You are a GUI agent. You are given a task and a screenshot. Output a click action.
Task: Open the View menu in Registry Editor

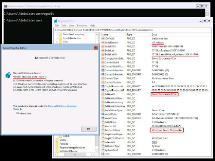(x=71, y=25)
